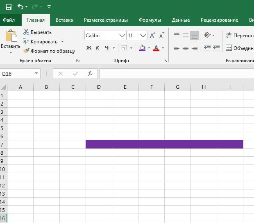The image size is (254, 223).
Task: Expand the borders dropdown arrow
Action: coord(131,48)
